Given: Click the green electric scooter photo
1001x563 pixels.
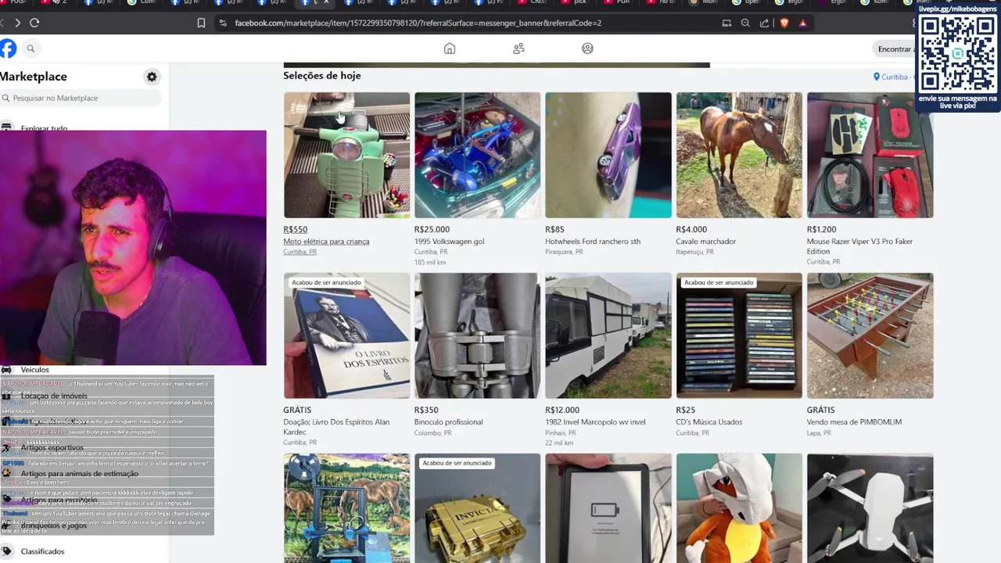Looking at the screenshot, I should tap(346, 155).
